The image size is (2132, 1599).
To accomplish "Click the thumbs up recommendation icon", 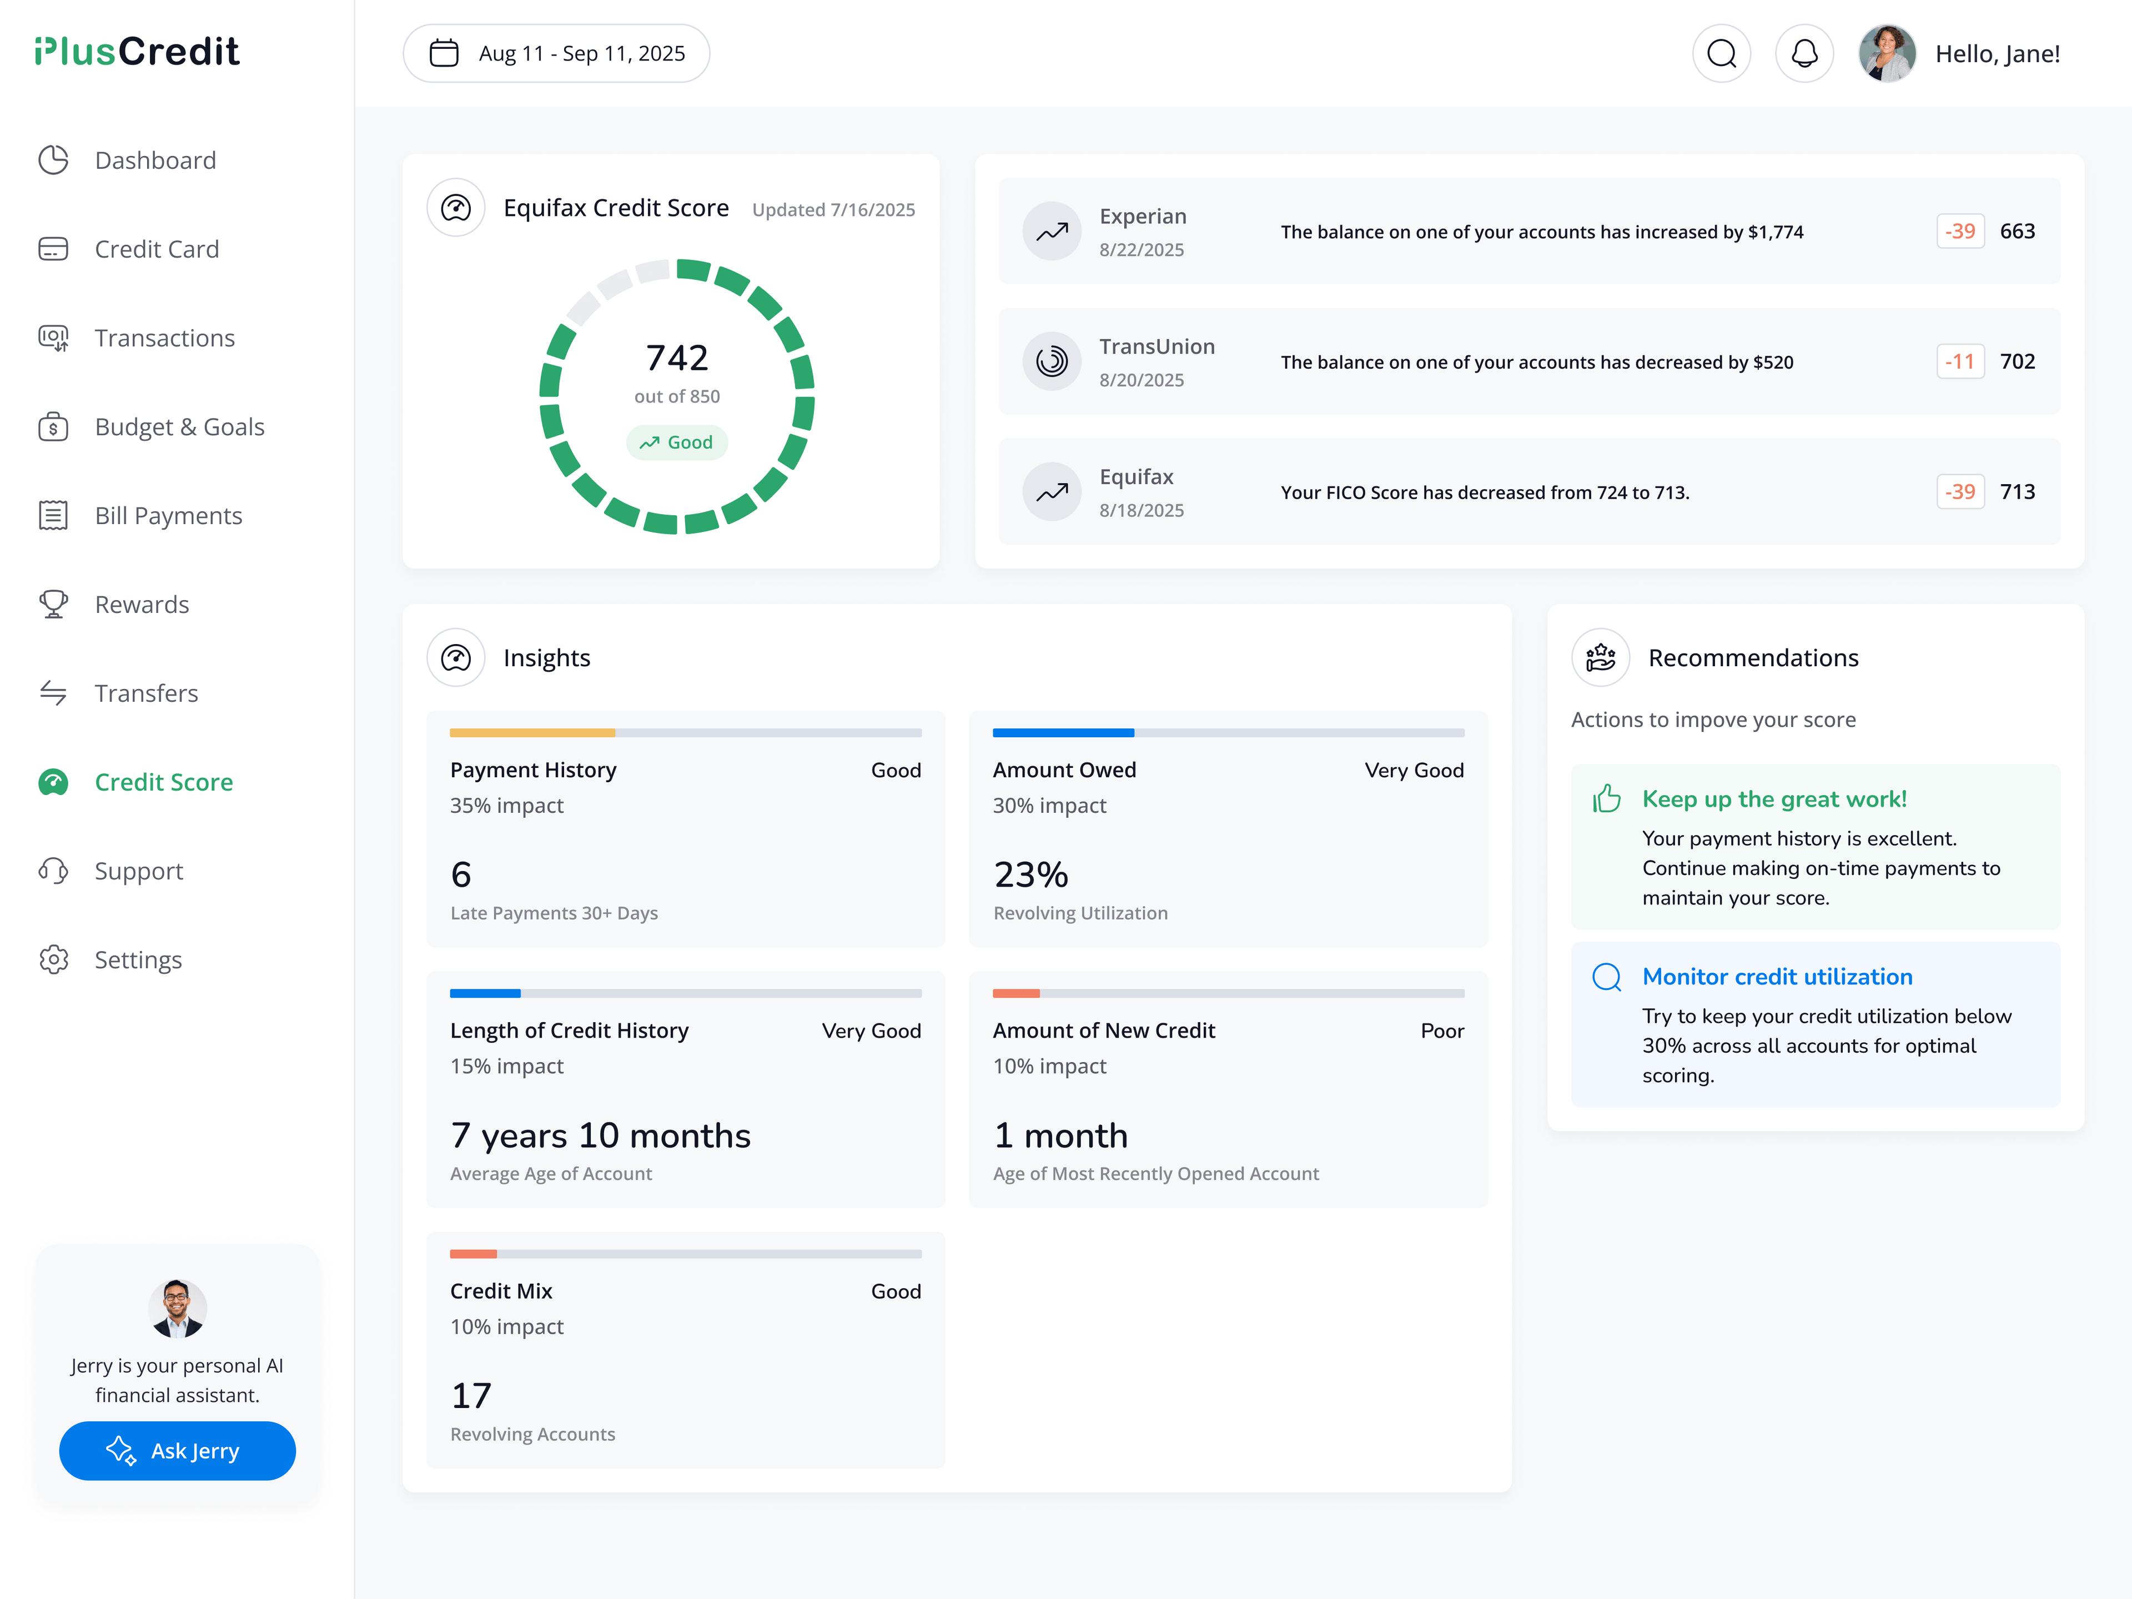I will click(x=1607, y=799).
